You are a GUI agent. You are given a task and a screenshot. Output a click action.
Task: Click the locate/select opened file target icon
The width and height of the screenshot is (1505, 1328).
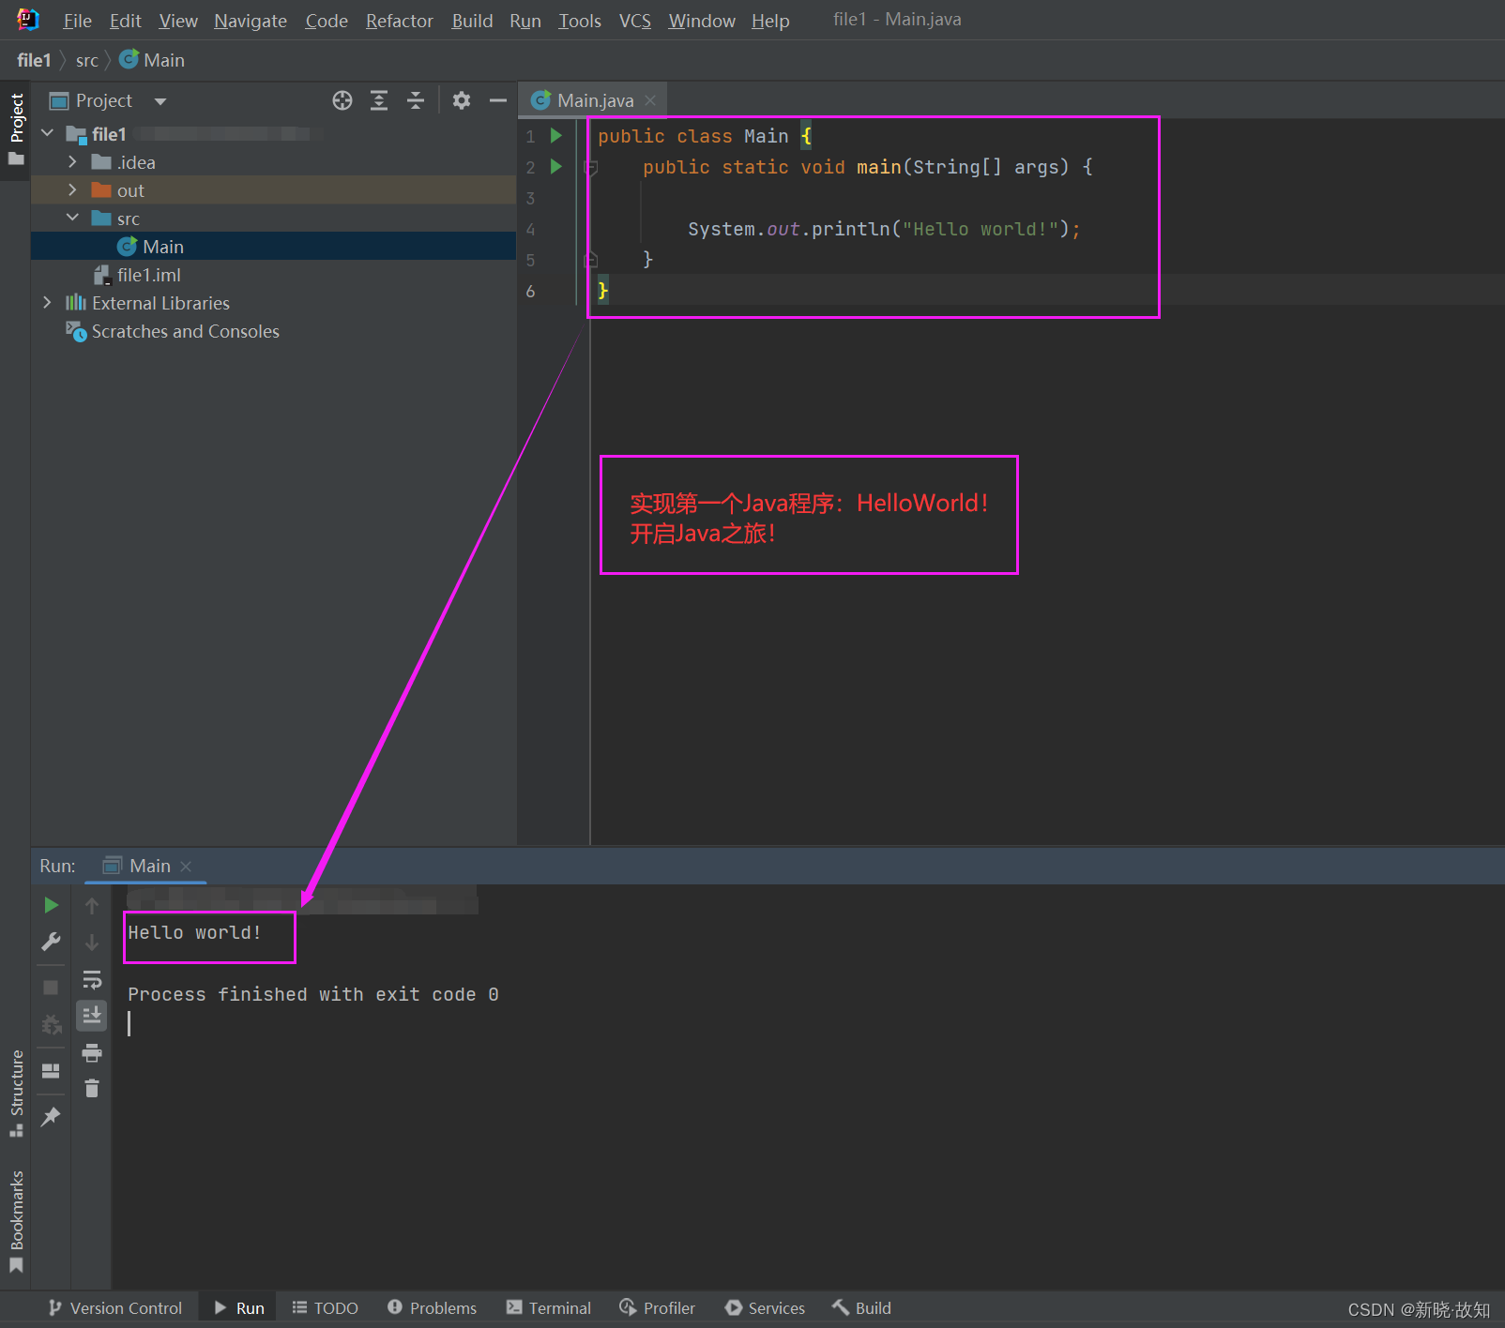(342, 101)
